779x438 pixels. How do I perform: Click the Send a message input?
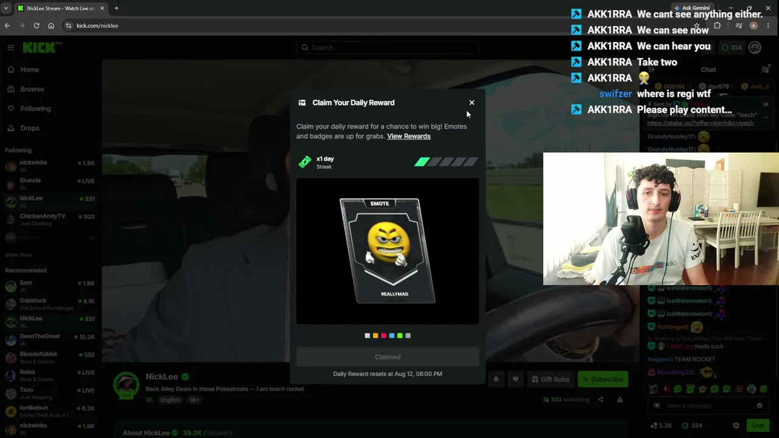(707, 406)
